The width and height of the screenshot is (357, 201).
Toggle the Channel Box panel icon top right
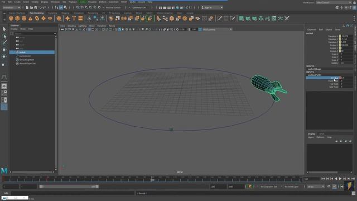tap(355, 7)
